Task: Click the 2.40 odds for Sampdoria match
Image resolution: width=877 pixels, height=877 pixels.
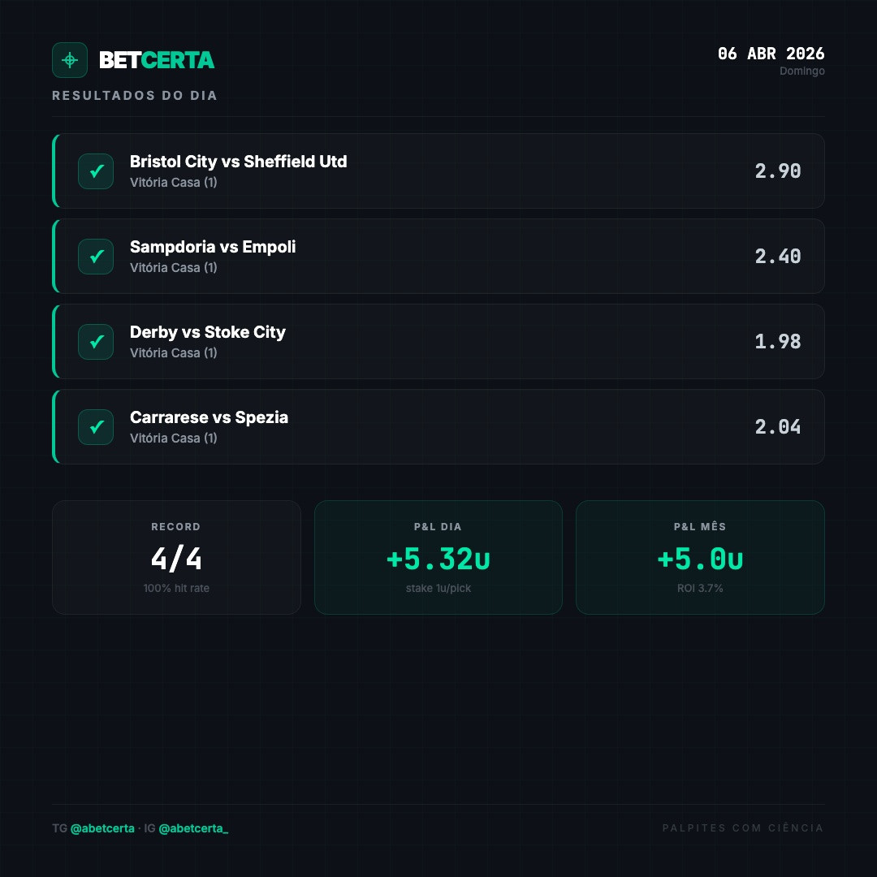Action: (x=777, y=256)
